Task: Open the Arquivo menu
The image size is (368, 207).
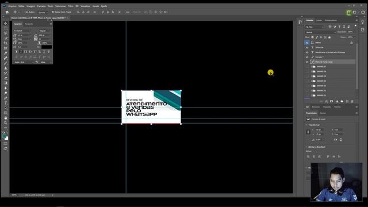Action: pos(12,6)
